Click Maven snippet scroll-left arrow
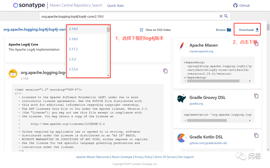 185,81
